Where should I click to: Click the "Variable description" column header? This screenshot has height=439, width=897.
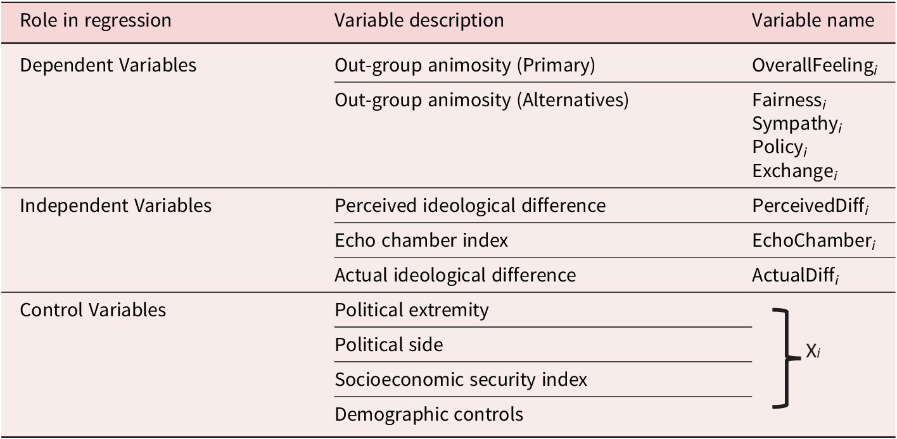pos(419,20)
